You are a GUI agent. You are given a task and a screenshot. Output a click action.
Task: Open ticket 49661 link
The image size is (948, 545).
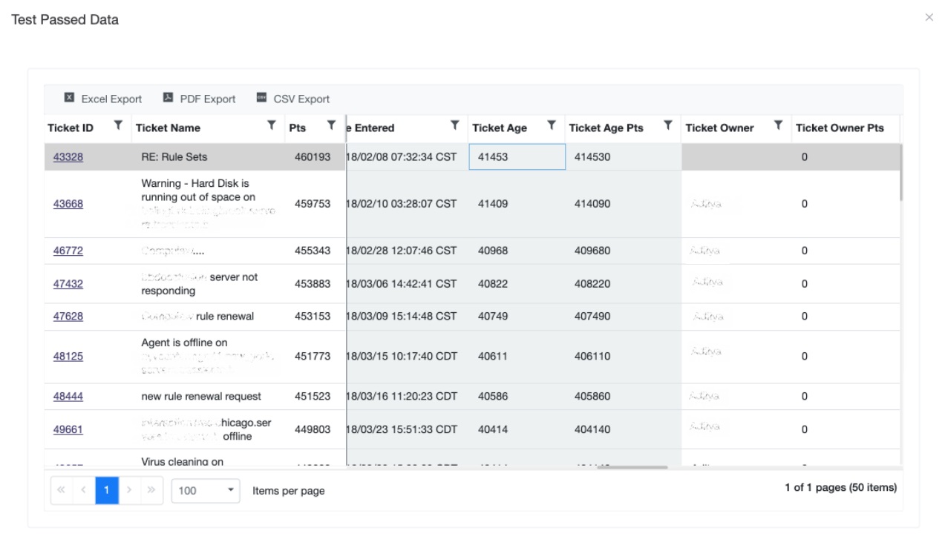68,429
